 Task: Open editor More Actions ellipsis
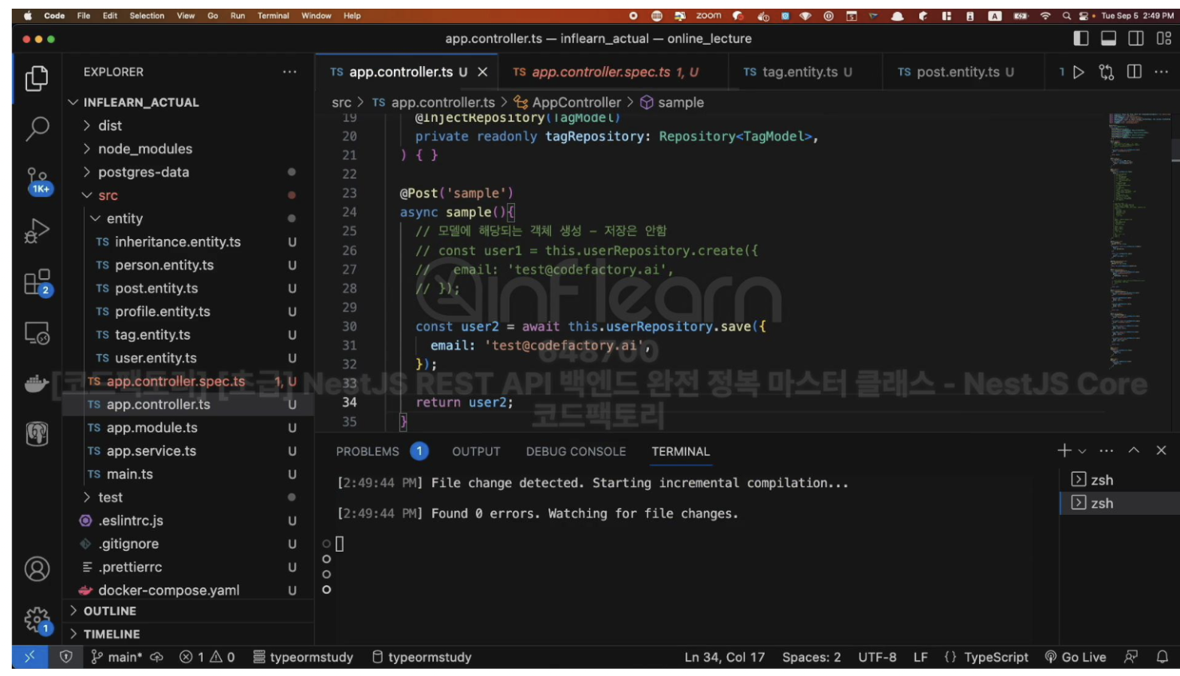pos(1161,72)
